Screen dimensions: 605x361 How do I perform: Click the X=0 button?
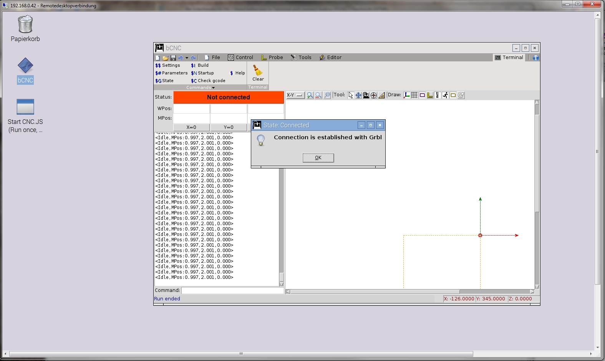(x=191, y=127)
